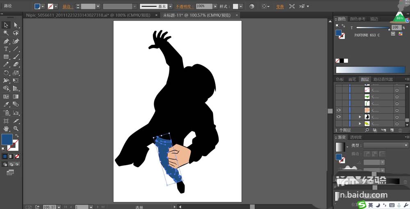Click the 描边 stroke link in control bar

(68, 7)
